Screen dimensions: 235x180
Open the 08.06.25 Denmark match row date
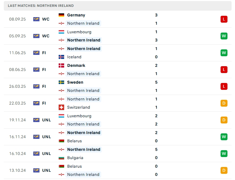[17, 70]
